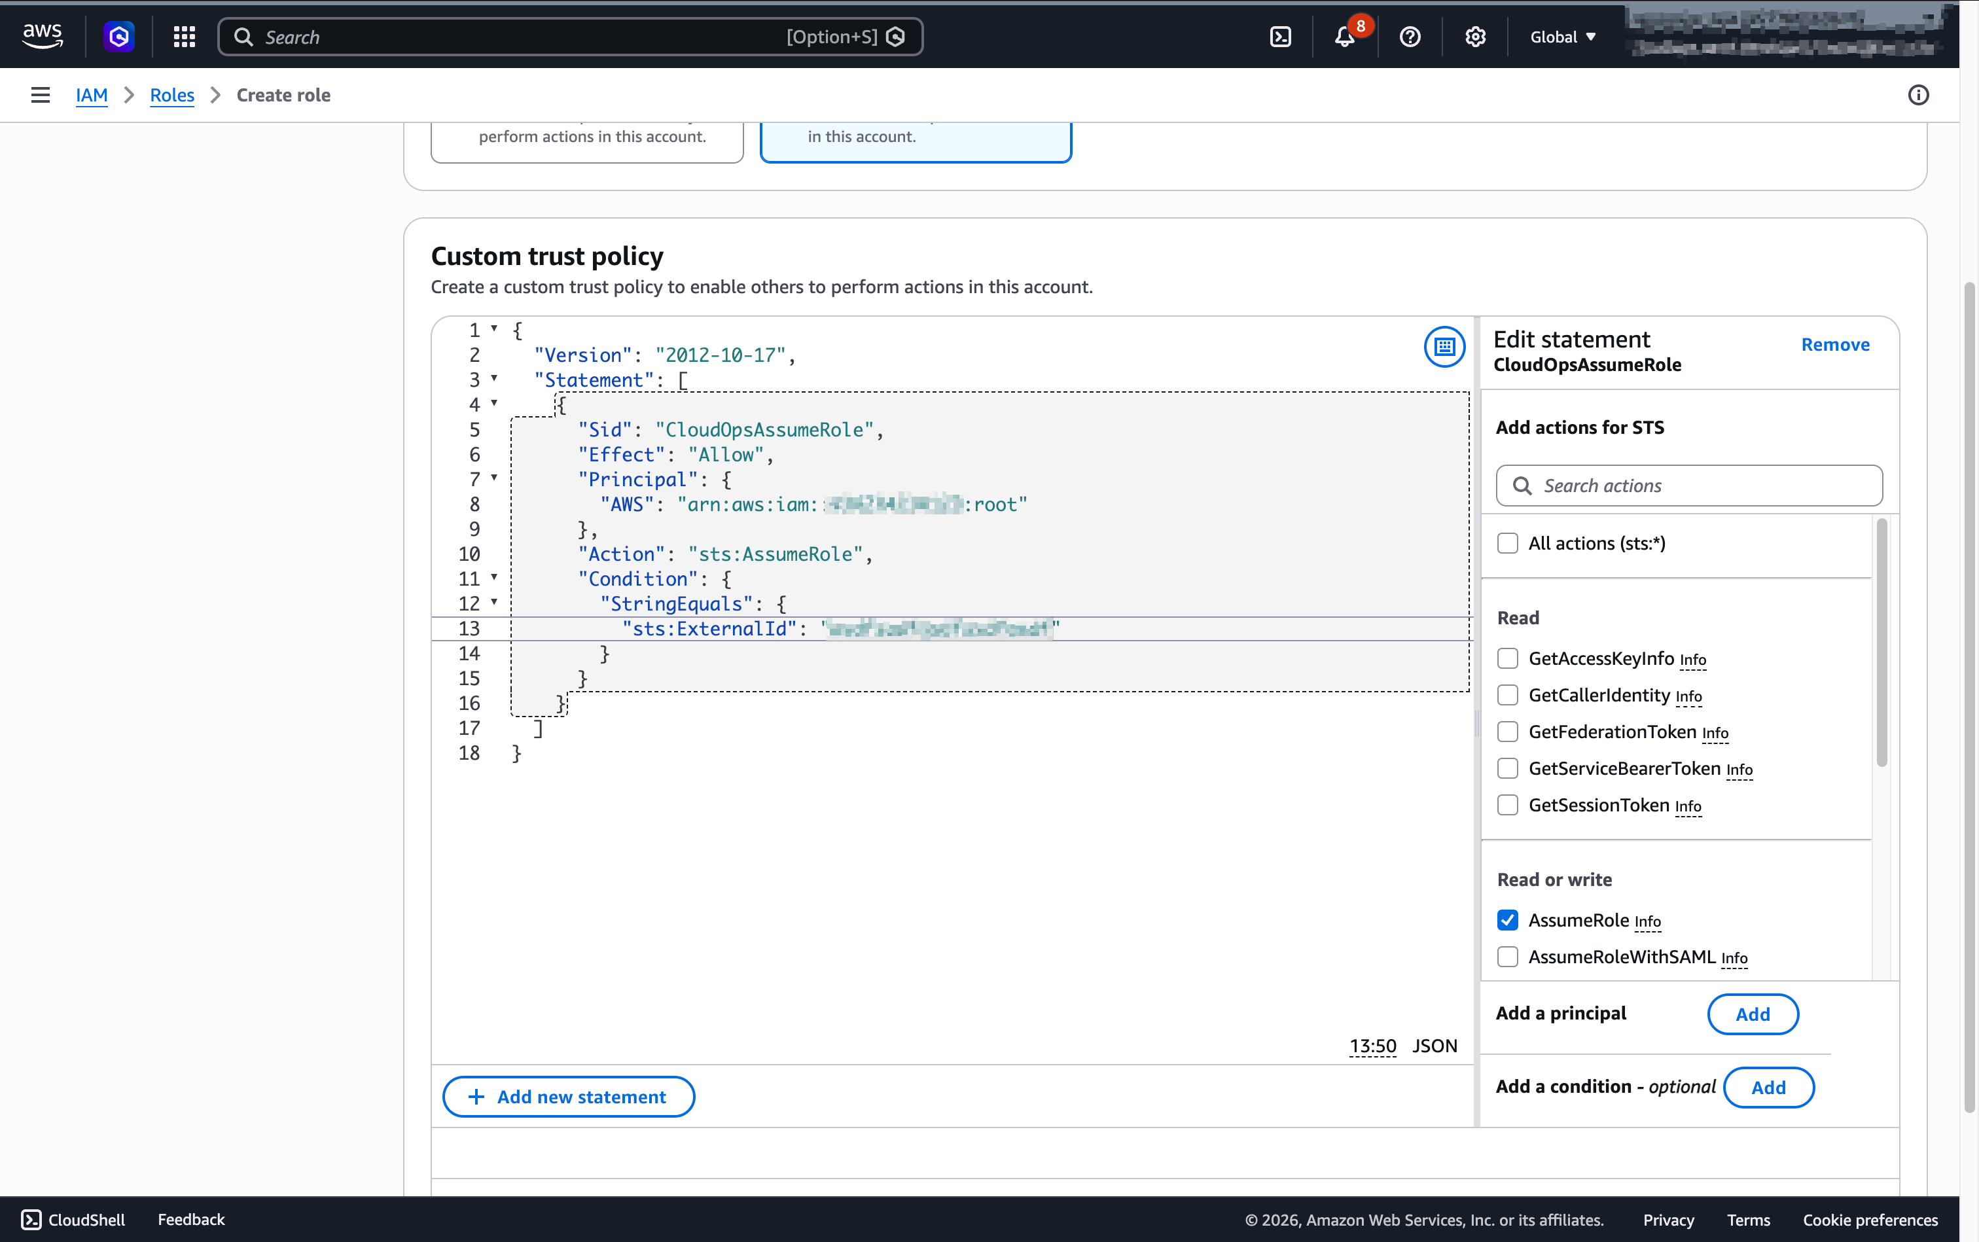Open the Roles breadcrumb link
Screen dimensions: 1979x1242
[x=171, y=96]
